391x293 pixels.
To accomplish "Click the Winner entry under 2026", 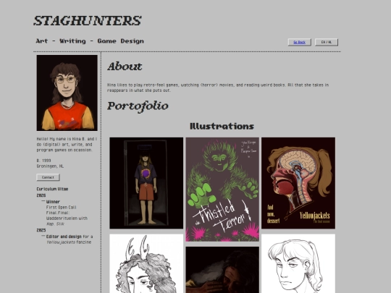I will [x=53, y=202].
